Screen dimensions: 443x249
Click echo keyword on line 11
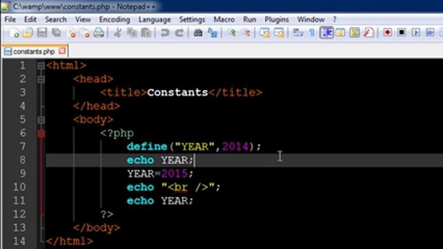(x=141, y=201)
